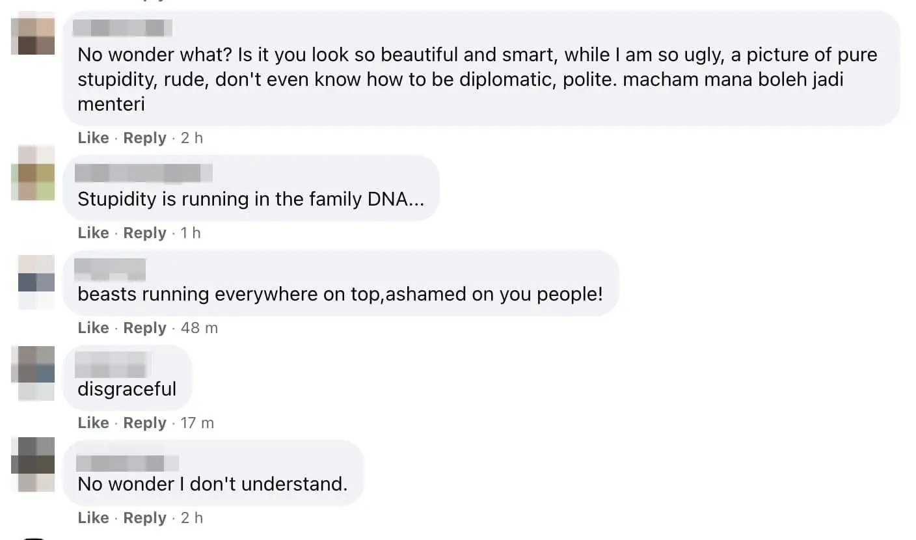Like the "Stupidity is running in the family DNA" comment
This screenshot has width=916, height=540.
93,233
